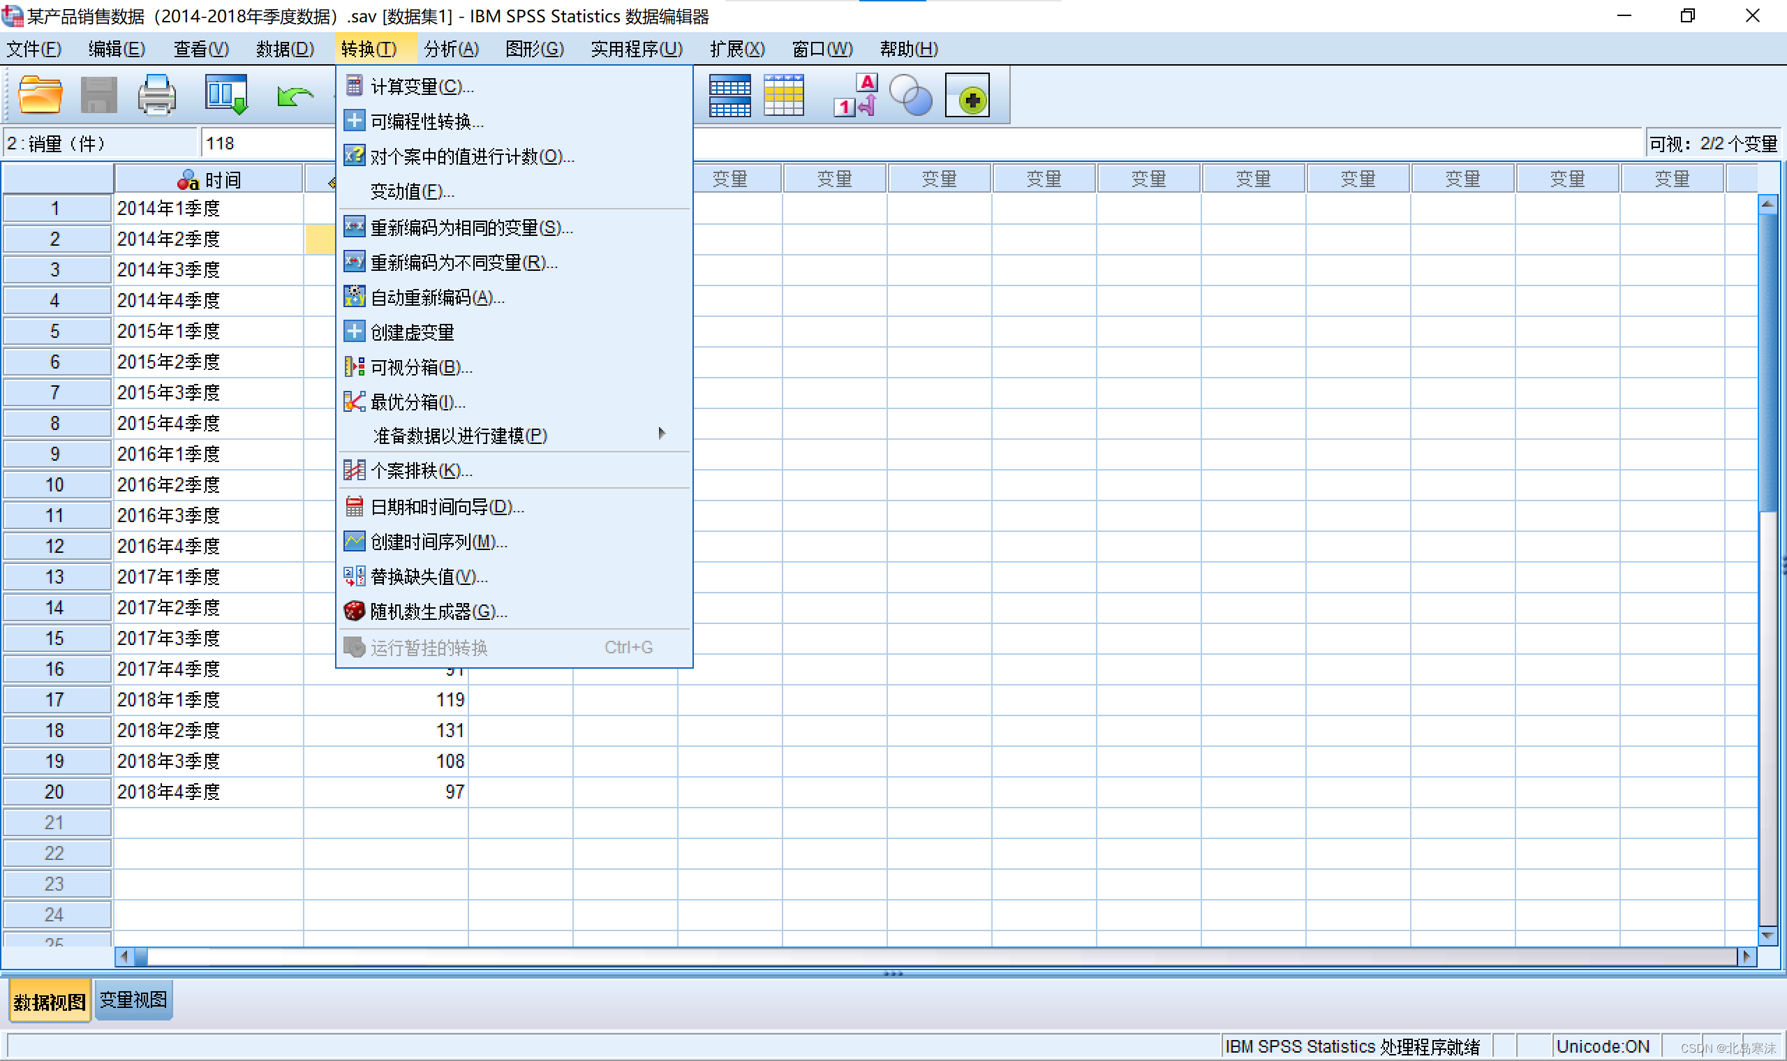Click the Recall recent dialogs icon
The width and height of the screenshot is (1787, 1061).
point(226,95)
